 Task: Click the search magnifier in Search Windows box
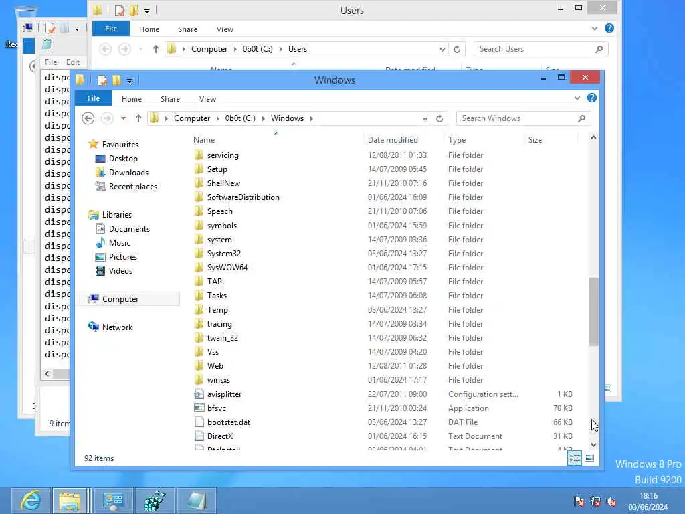(x=581, y=118)
